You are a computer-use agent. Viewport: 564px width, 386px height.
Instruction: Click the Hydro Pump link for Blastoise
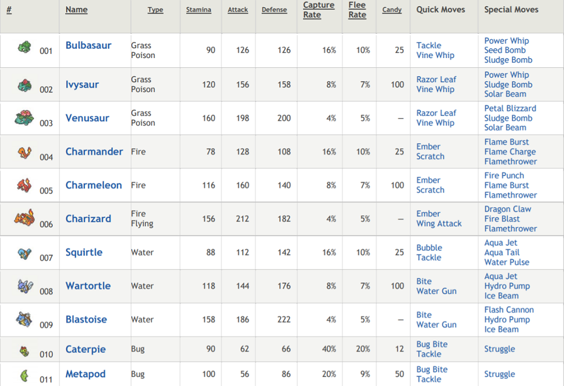pos(507,319)
